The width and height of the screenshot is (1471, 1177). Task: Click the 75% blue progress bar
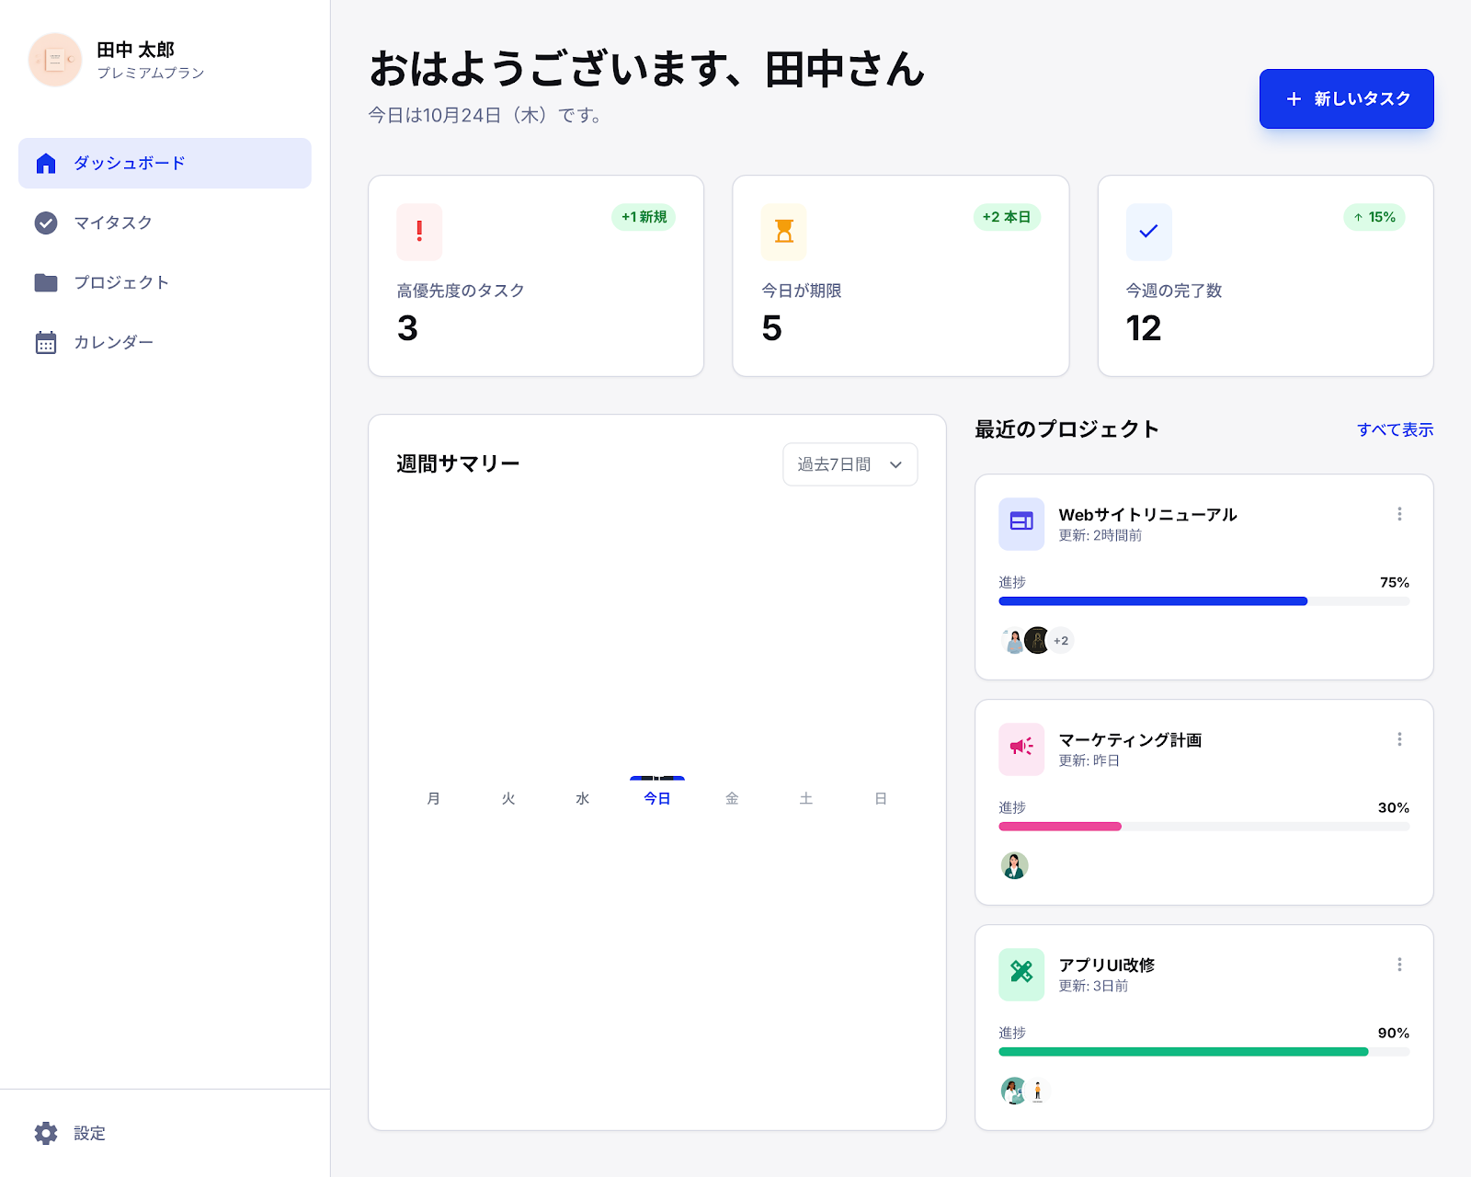tap(1203, 601)
